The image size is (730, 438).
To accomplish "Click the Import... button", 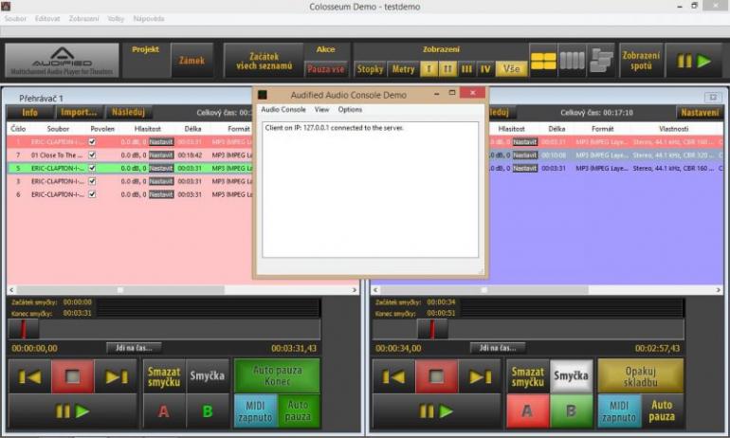I will point(79,112).
